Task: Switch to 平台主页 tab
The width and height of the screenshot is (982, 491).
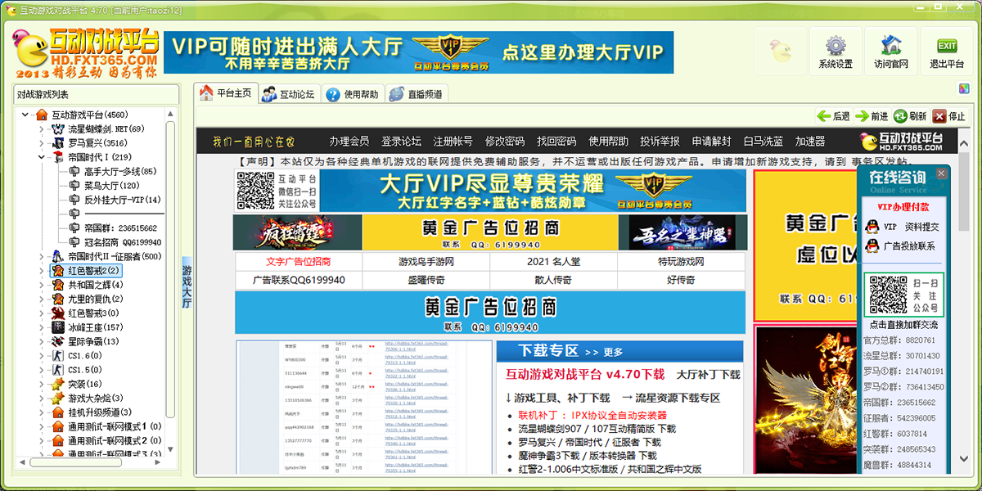Action: [225, 93]
